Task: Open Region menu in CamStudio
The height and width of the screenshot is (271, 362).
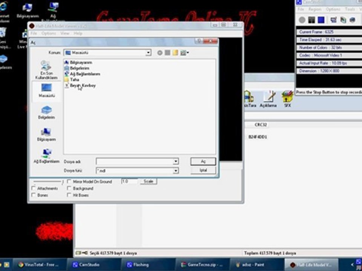Action: (315, 9)
